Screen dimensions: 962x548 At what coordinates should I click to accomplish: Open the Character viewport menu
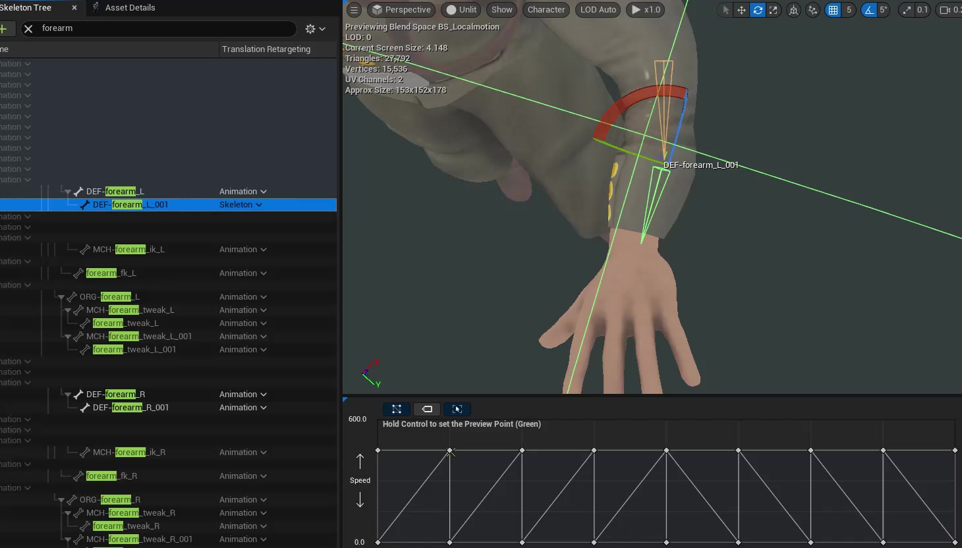546,10
